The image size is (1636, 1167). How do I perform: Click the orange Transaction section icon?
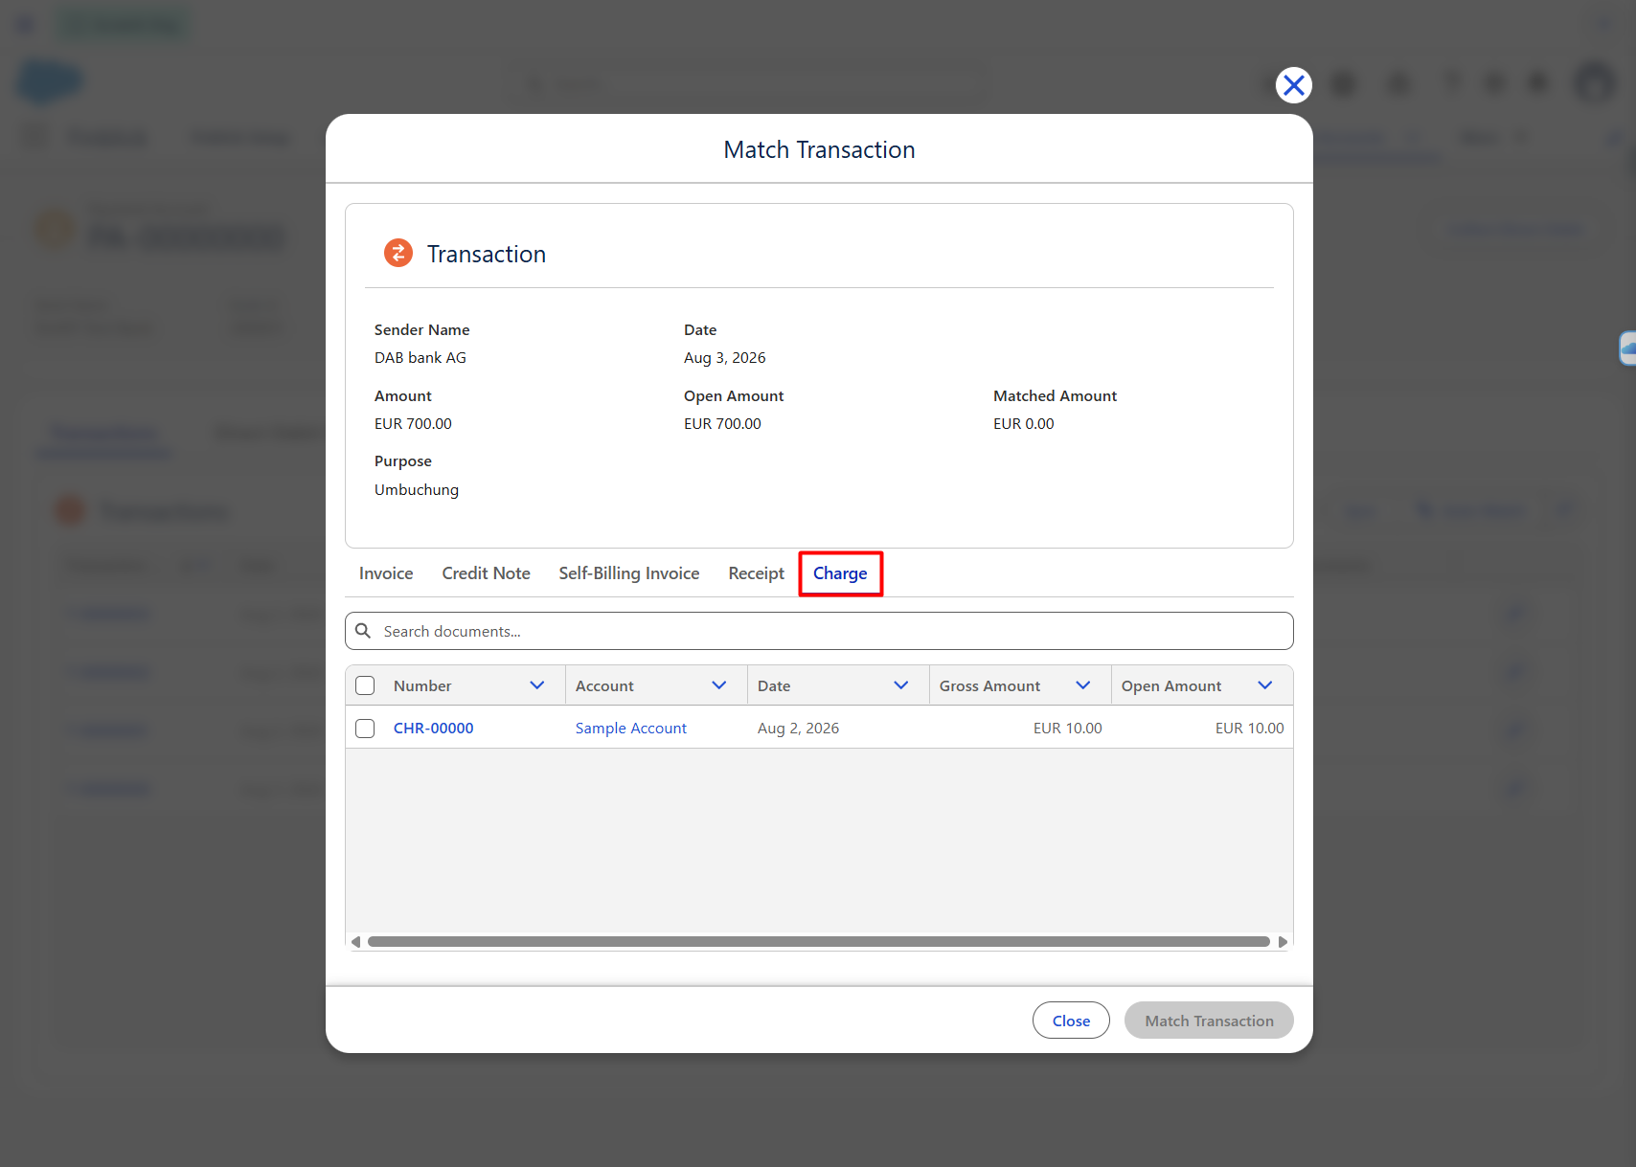(x=398, y=253)
